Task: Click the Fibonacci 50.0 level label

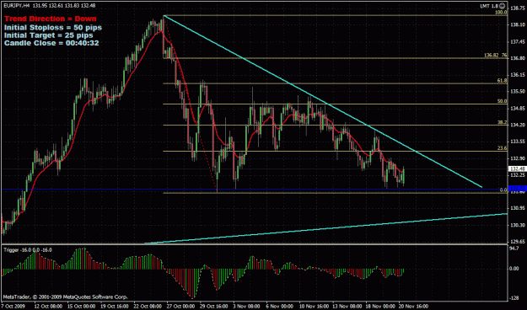Action: pyautogui.click(x=503, y=101)
